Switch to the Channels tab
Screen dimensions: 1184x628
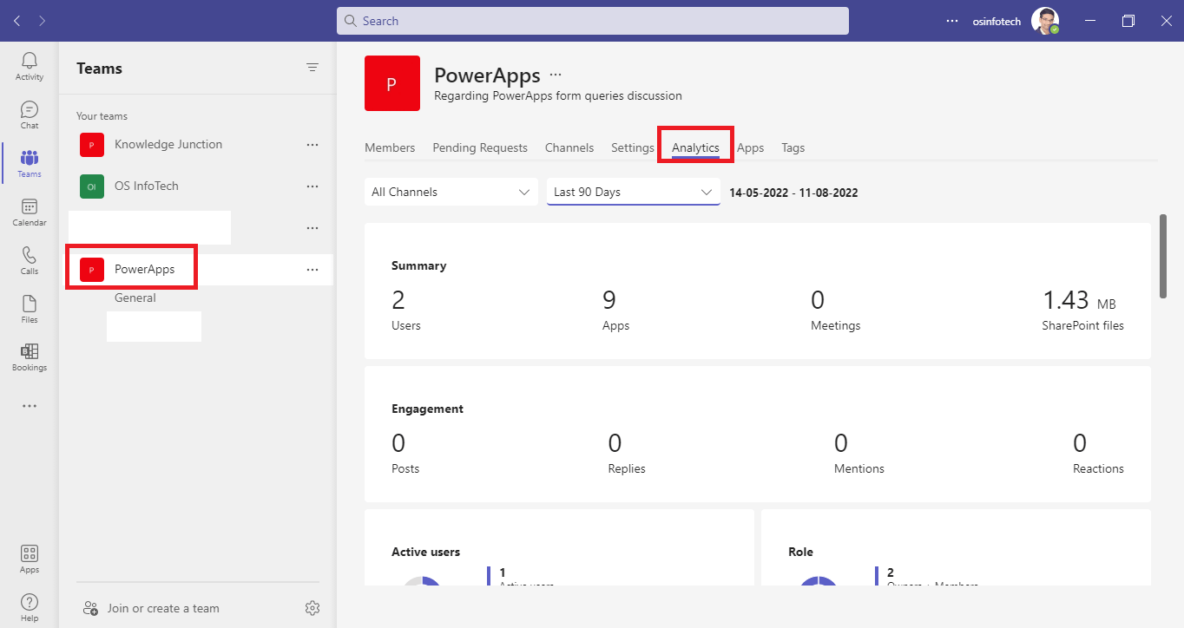pyautogui.click(x=569, y=147)
